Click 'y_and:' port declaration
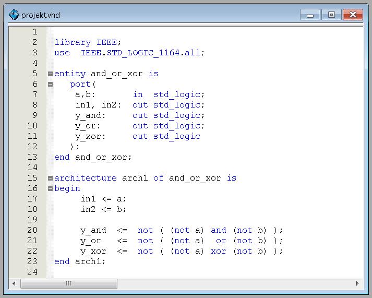Image resolution: width=372 pixels, height=298 pixels. [x=90, y=115]
